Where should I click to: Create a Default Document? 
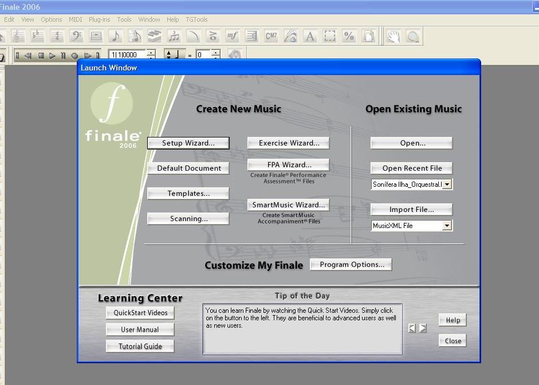click(188, 168)
